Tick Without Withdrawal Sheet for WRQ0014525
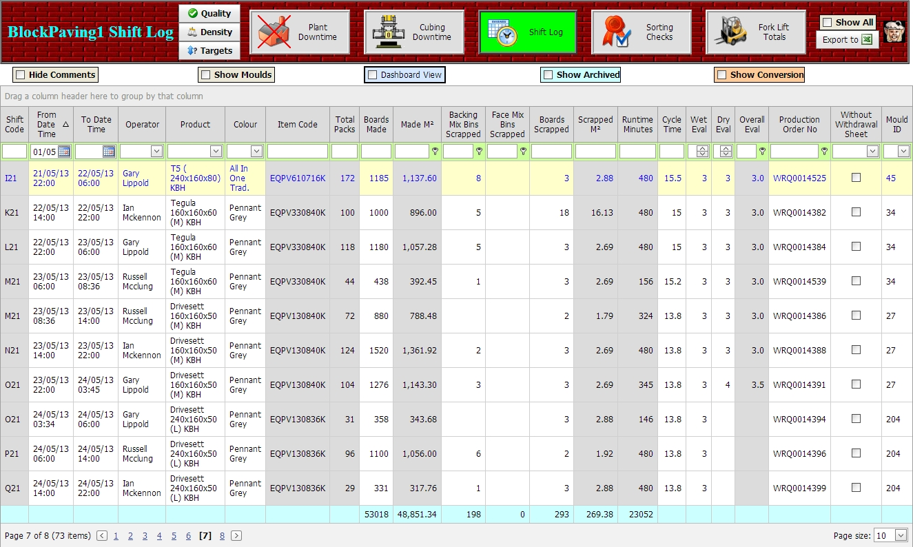 pyautogui.click(x=856, y=177)
